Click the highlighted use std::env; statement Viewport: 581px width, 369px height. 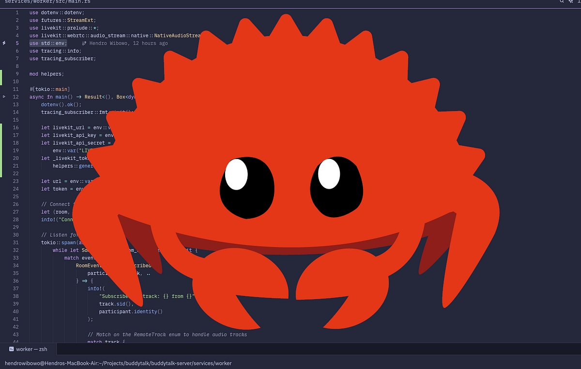pos(47,43)
